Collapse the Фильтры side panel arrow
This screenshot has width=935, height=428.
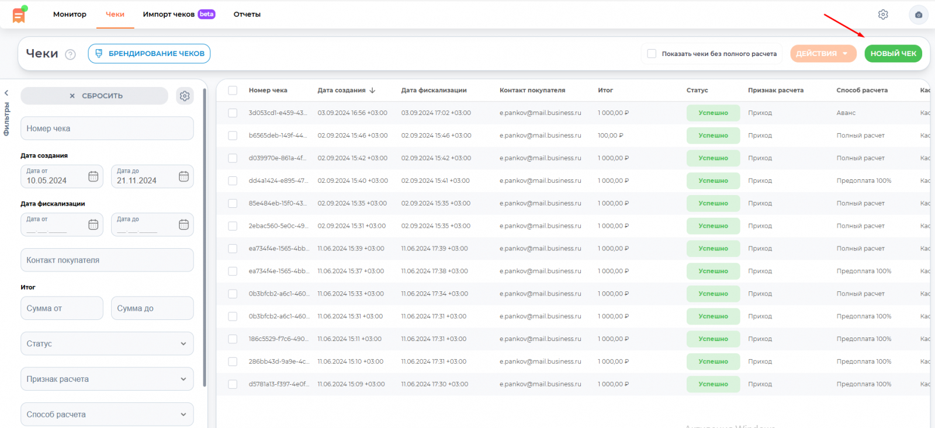click(6, 93)
